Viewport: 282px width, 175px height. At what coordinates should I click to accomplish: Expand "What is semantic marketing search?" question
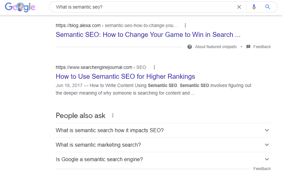click(x=267, y=145)
